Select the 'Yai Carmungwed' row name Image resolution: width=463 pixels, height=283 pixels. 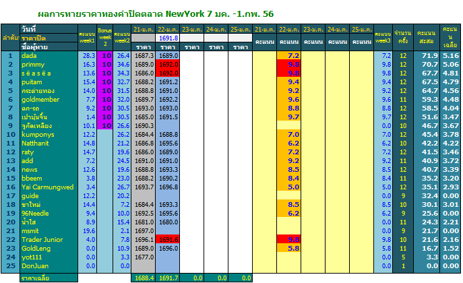click(x=49, y=187)
